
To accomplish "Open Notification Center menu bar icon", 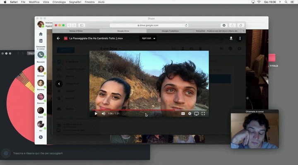I will pos(292,2).
